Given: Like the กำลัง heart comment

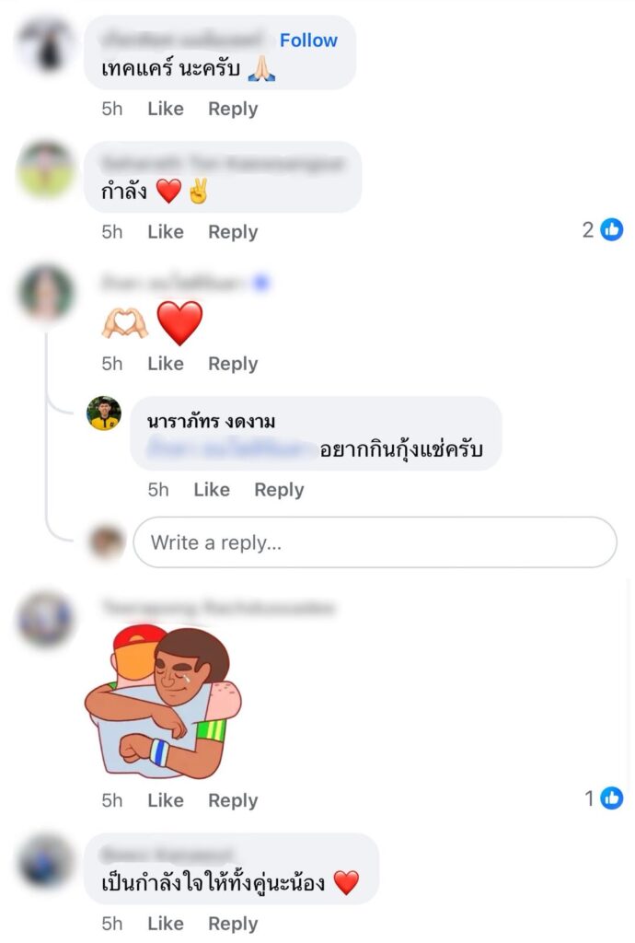Looking at the screenshot, I should (166, 231).
